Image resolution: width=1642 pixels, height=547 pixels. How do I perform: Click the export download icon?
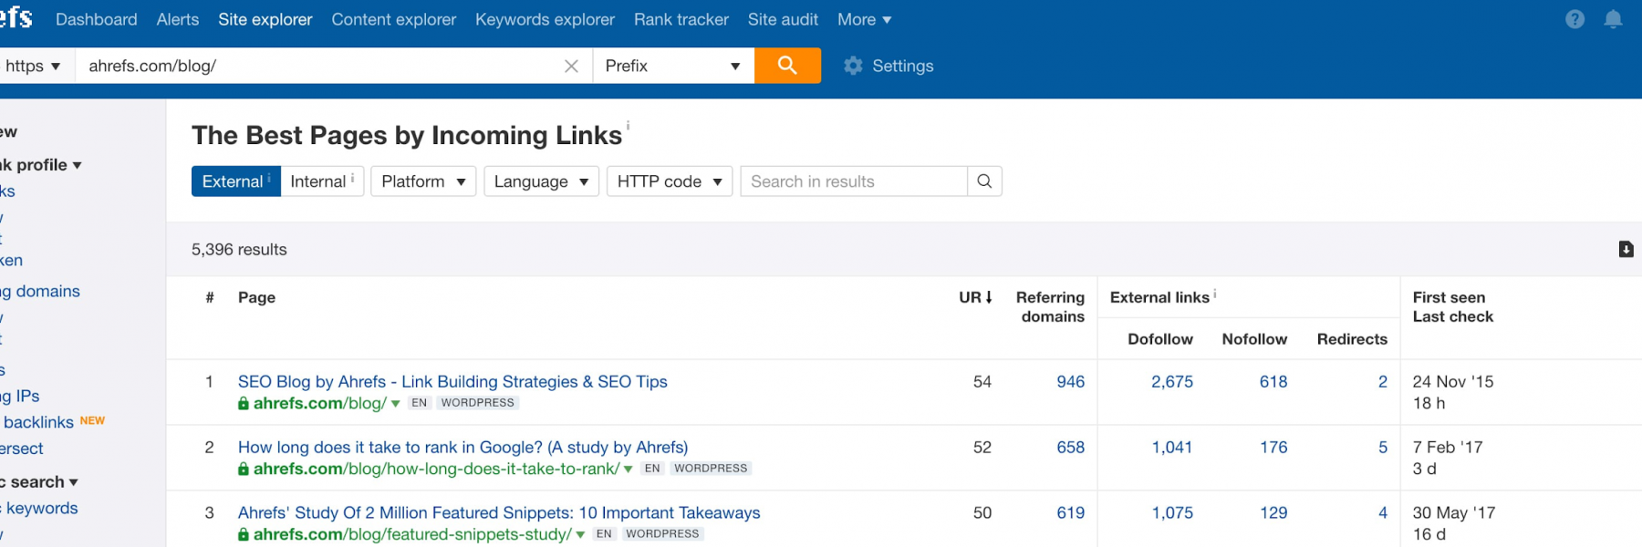coord(1626,249)
